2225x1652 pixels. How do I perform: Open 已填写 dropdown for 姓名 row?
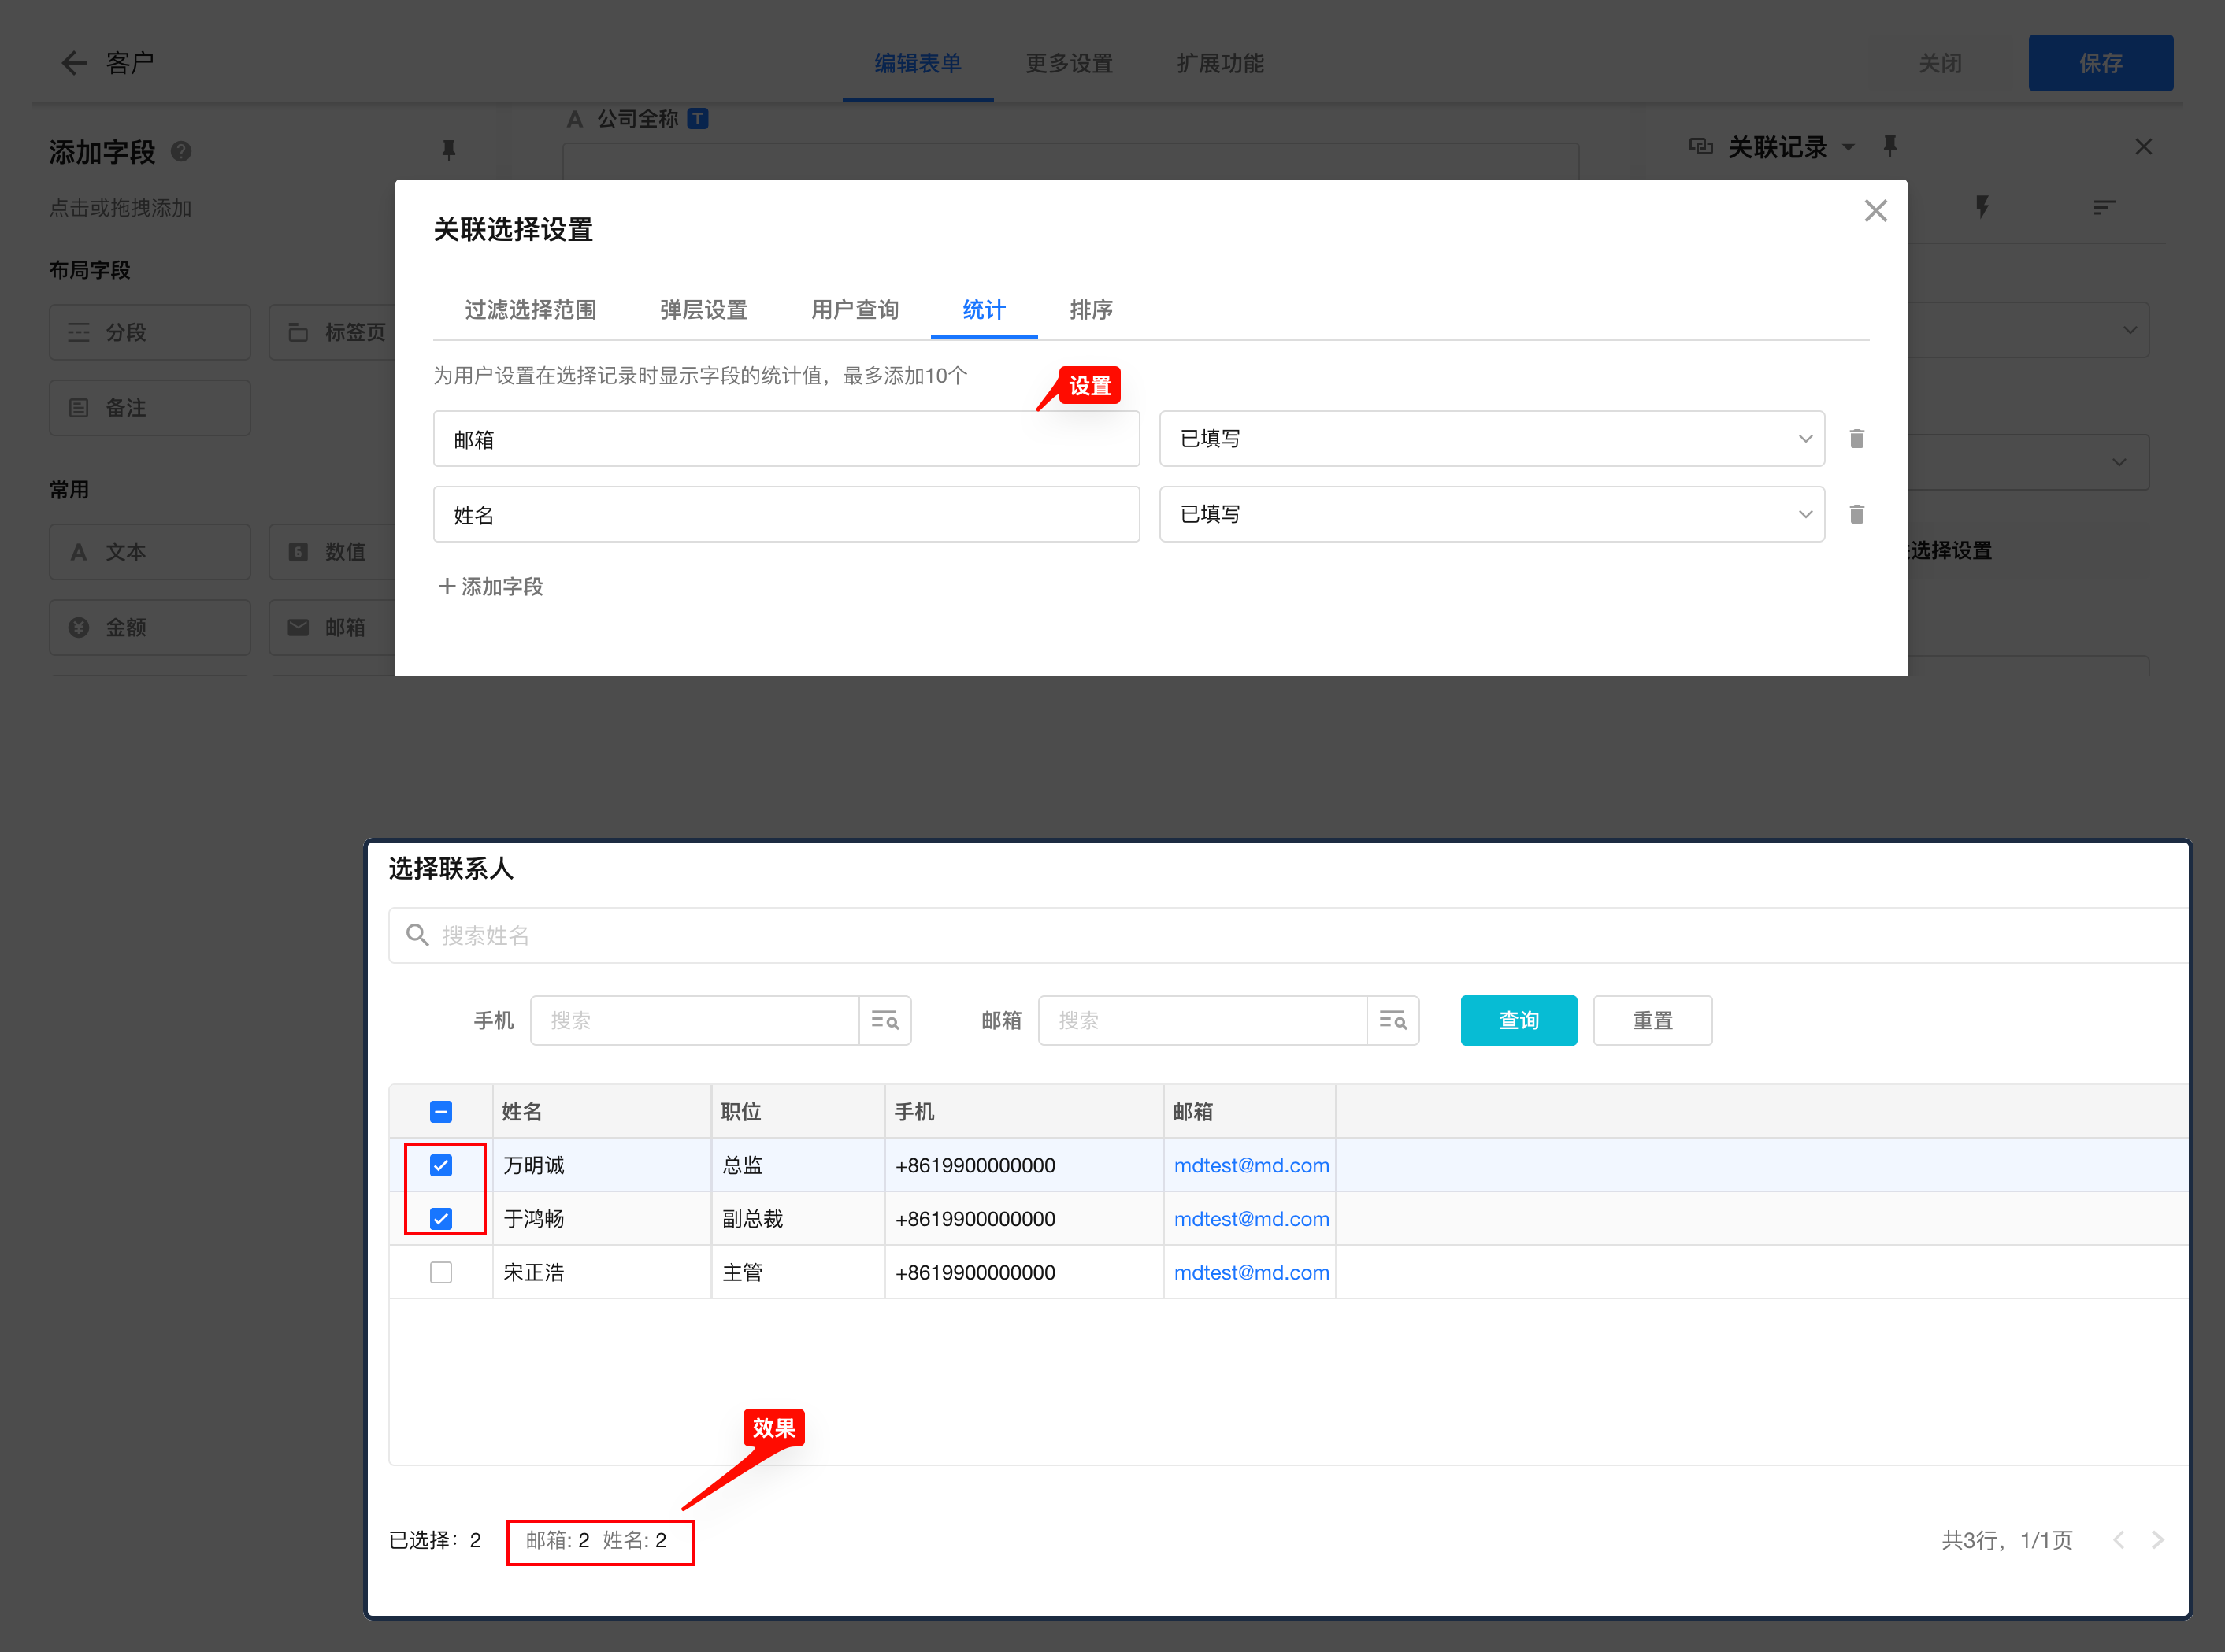(1491, 514)
